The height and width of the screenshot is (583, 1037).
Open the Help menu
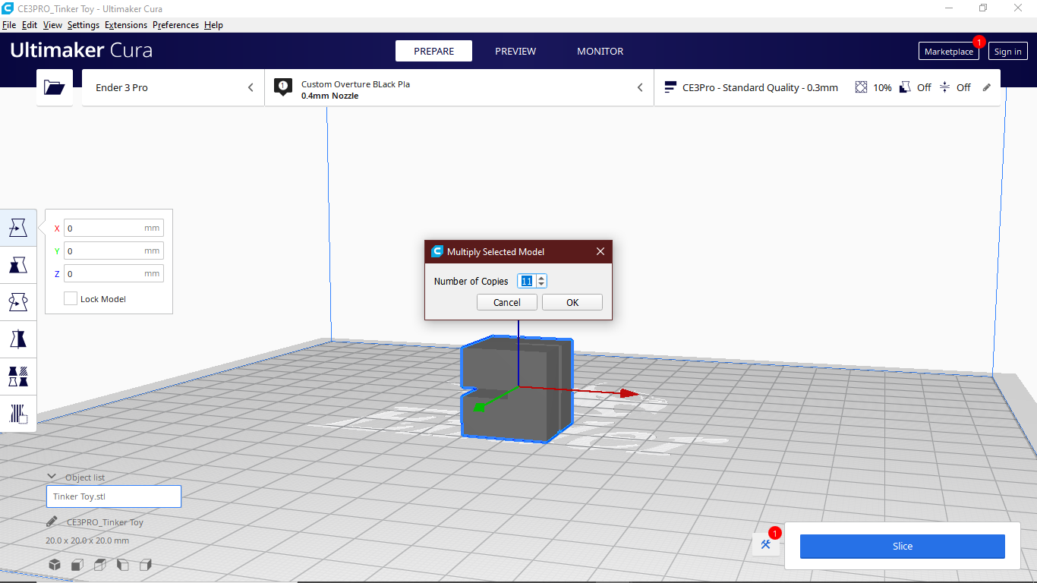pyautogui.click(x=214, y=25)
